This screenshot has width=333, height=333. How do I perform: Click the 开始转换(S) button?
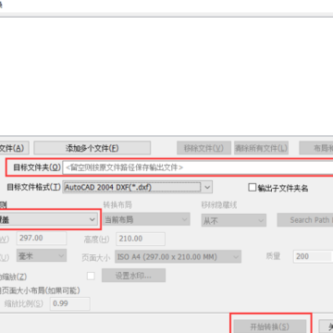pyautogui.click(x=269, y=327)
